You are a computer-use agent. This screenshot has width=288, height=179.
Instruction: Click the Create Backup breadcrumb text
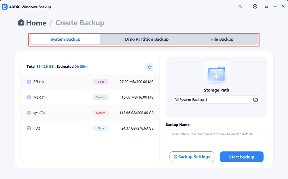[80, 23]
